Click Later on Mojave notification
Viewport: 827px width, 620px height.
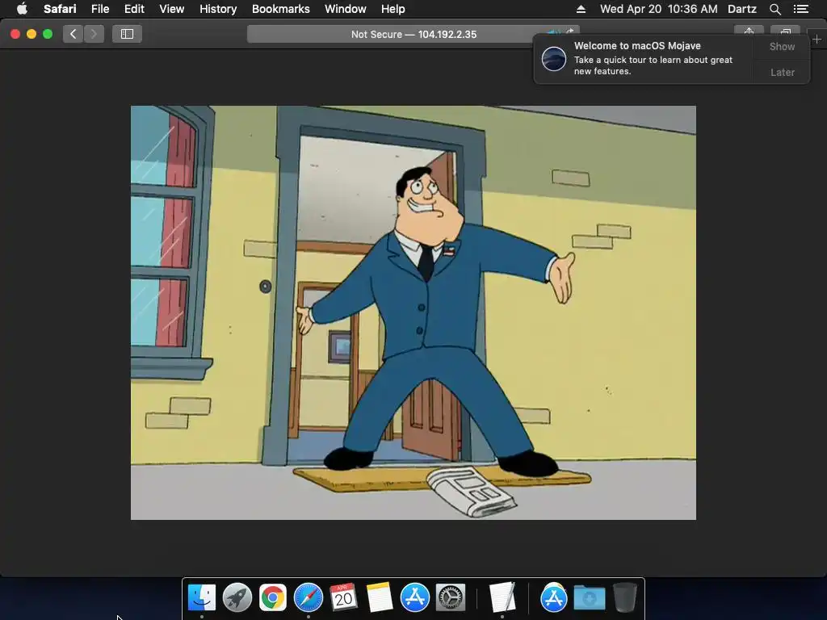782,72
